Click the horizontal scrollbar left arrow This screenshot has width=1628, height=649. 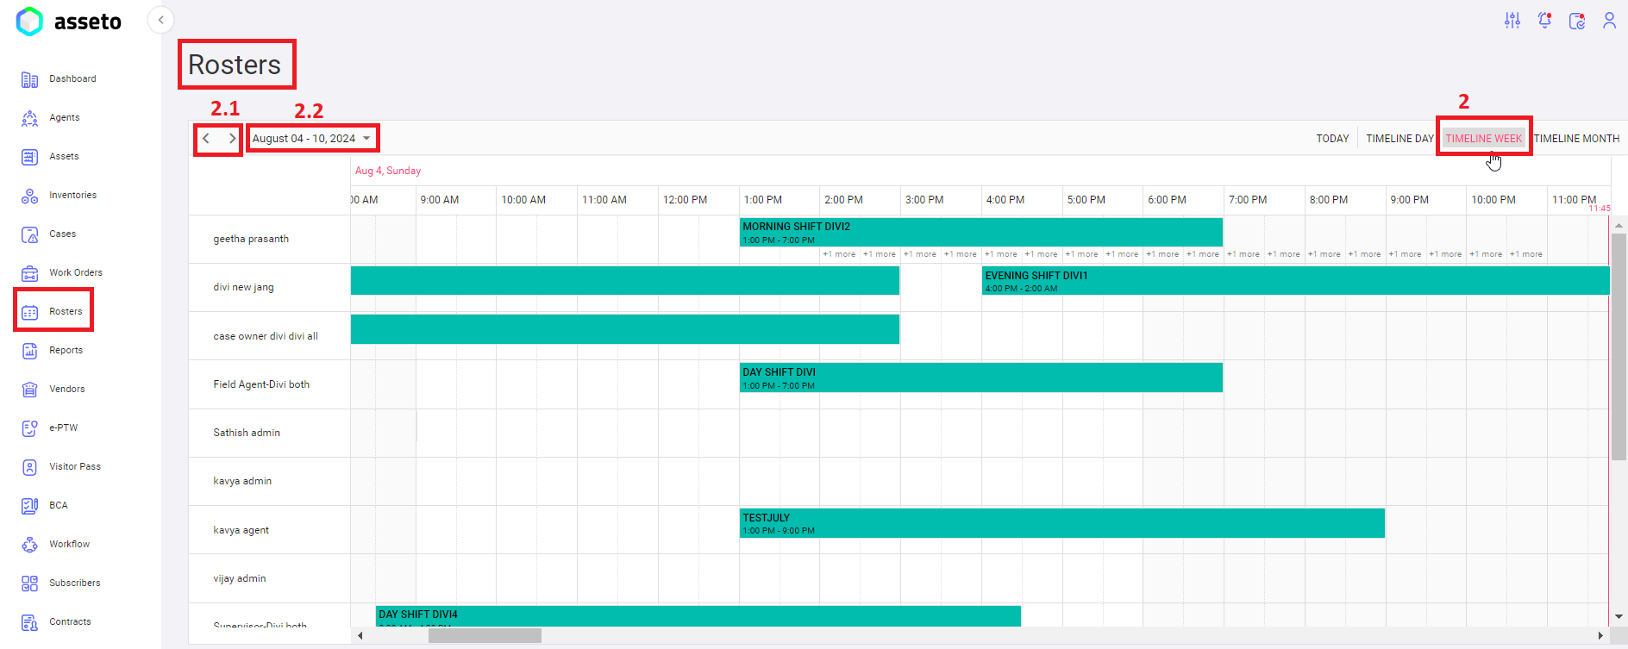click(x=360, y=636)
